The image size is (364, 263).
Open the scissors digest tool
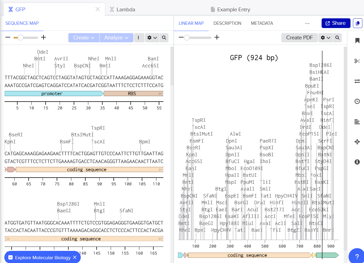pyautogui.click(x=357, y=61)
